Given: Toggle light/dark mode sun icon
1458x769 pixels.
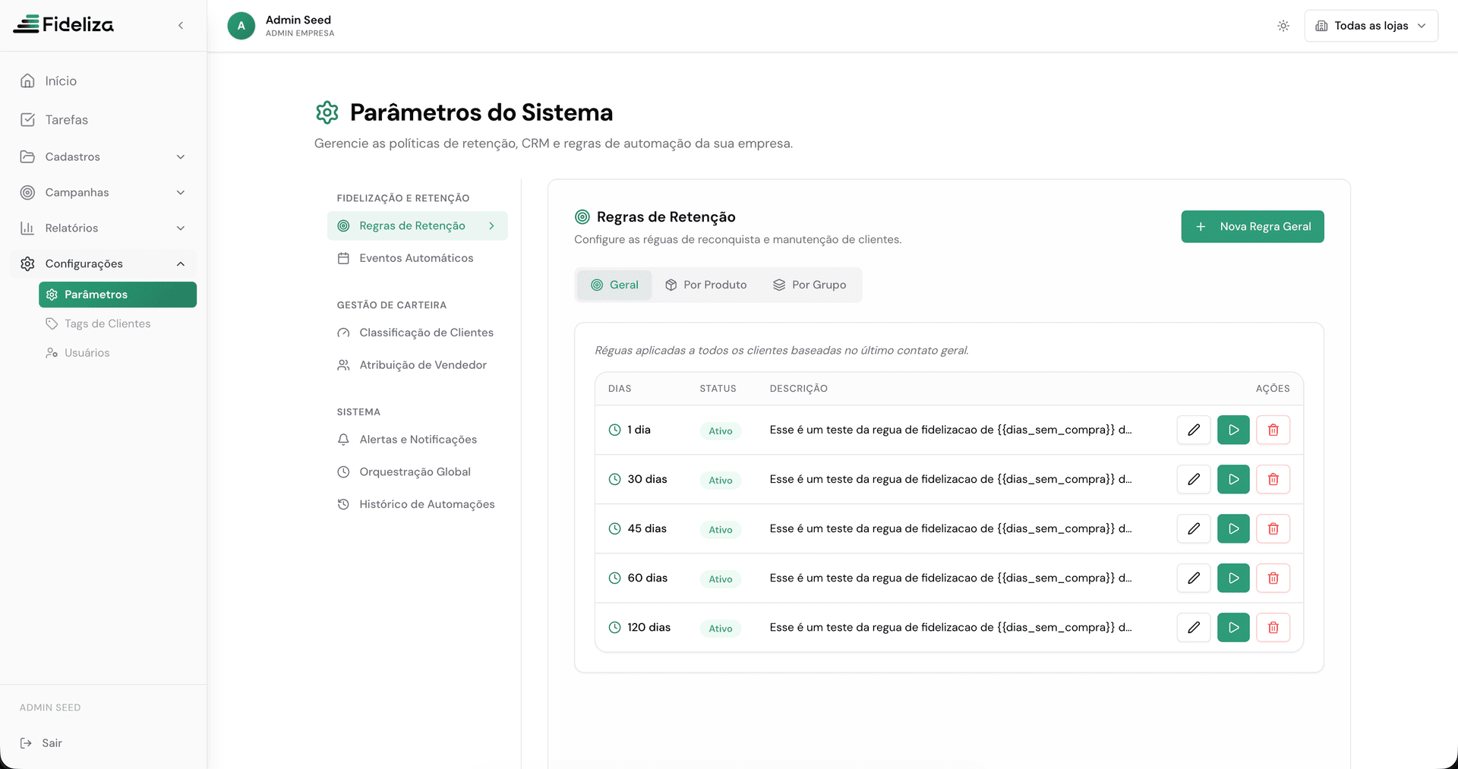Looking at the screenshot, I should (x=1283, y=25).
